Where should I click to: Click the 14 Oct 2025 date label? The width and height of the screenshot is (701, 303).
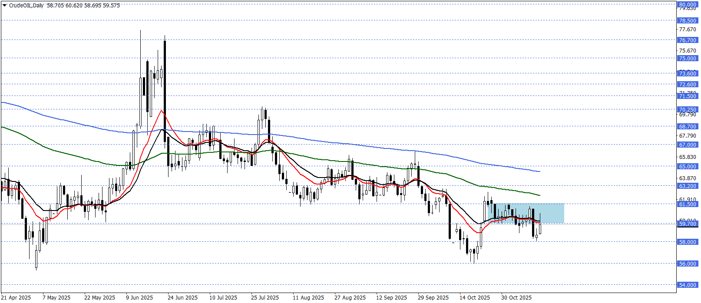(474, 298)
